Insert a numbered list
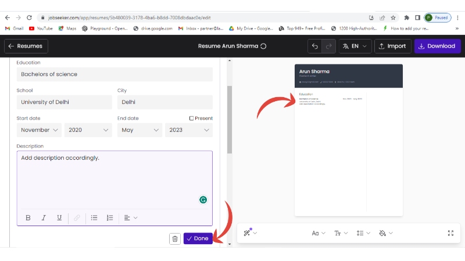Screen dimensions: 465x261 point(110,218)
